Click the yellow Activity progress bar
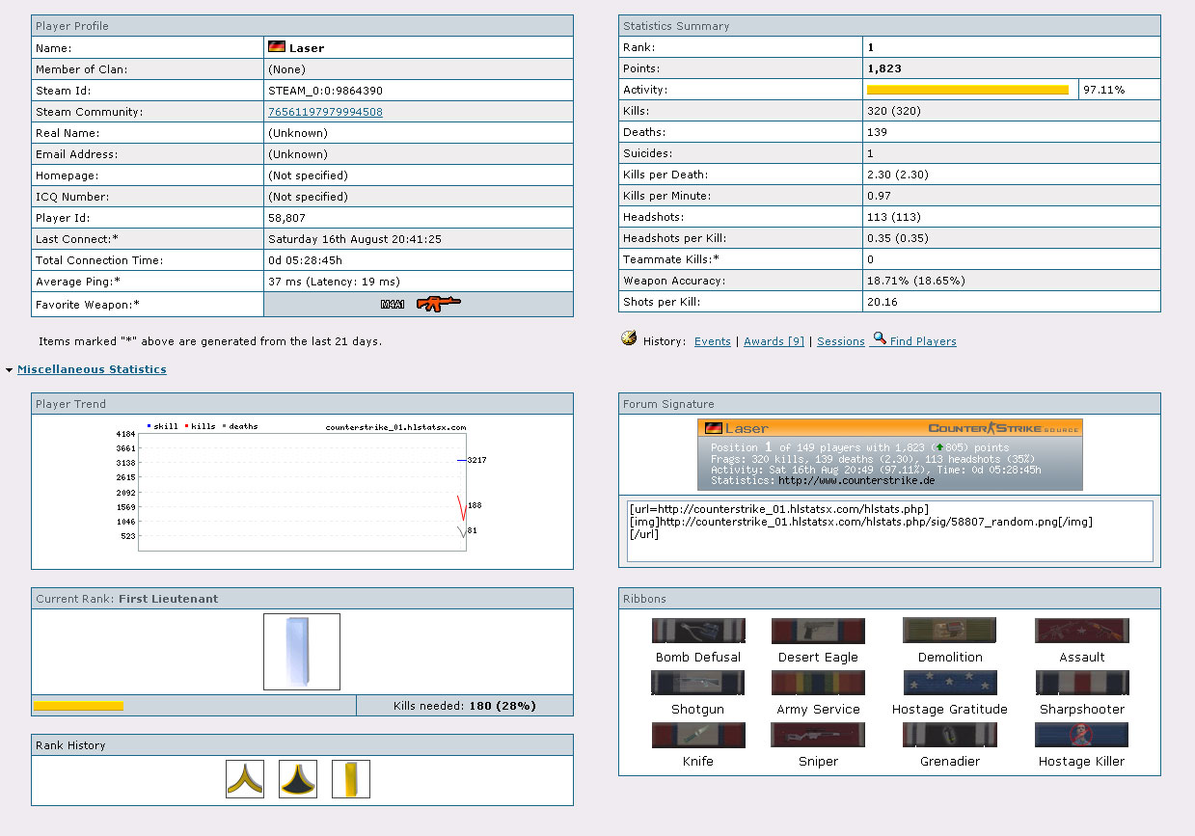Screen dimensions: 1195x836 coord(967,90)
